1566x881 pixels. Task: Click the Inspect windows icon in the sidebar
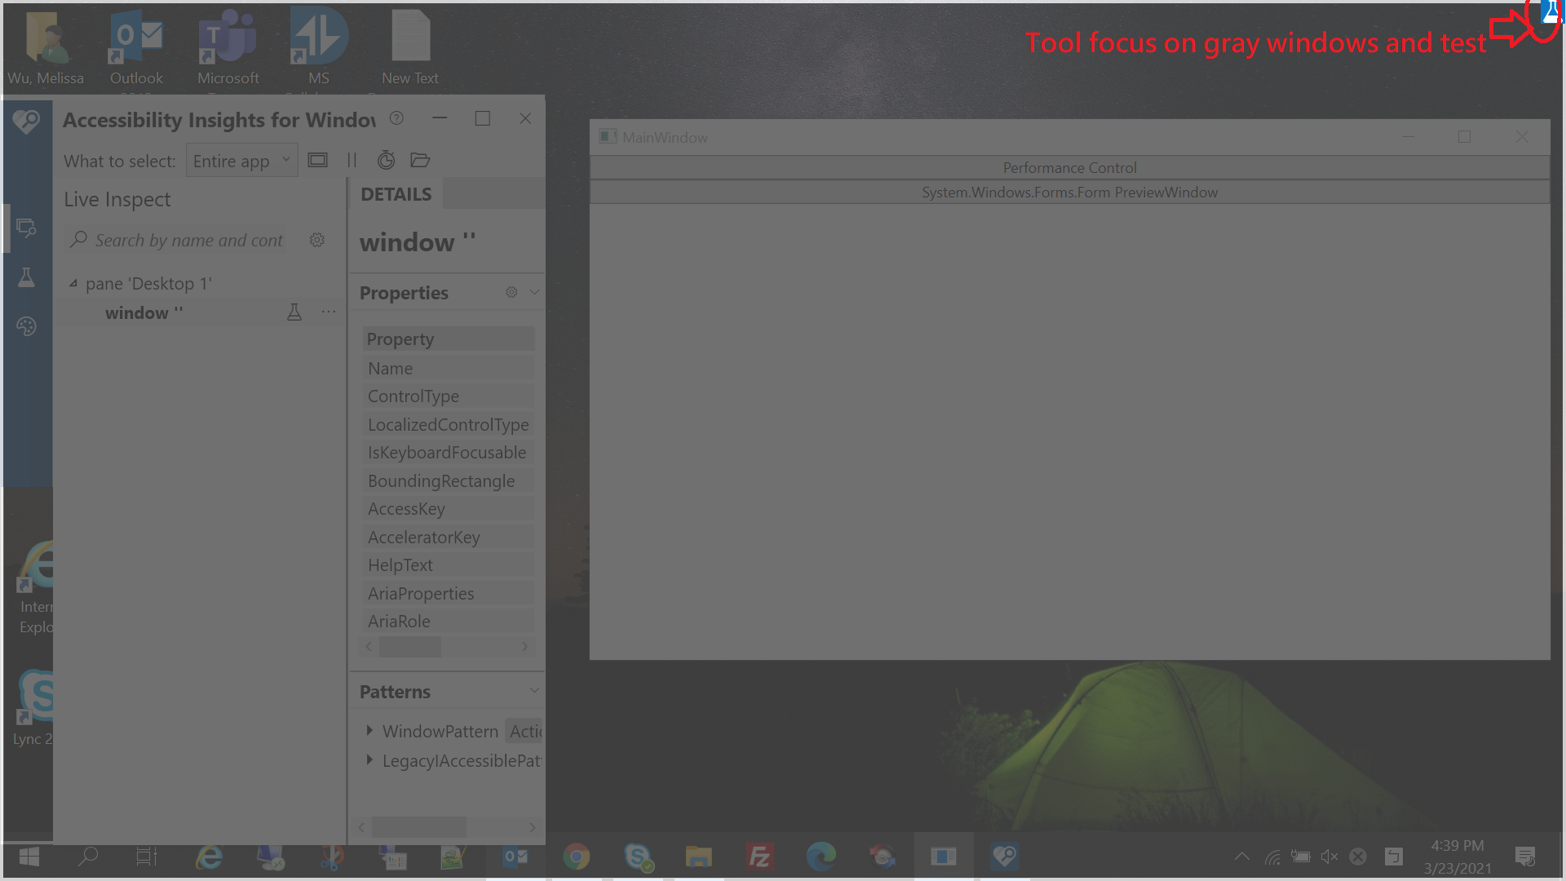pos(27,228)
